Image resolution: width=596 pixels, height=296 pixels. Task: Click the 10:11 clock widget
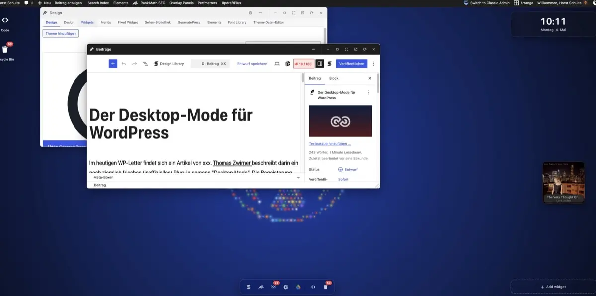coord(553,24)
